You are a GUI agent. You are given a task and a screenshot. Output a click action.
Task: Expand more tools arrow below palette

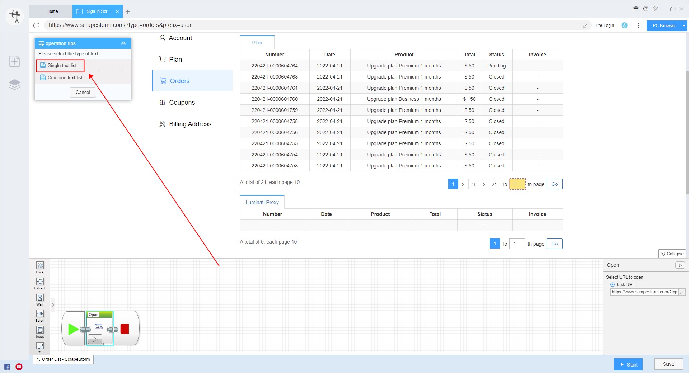39,352
